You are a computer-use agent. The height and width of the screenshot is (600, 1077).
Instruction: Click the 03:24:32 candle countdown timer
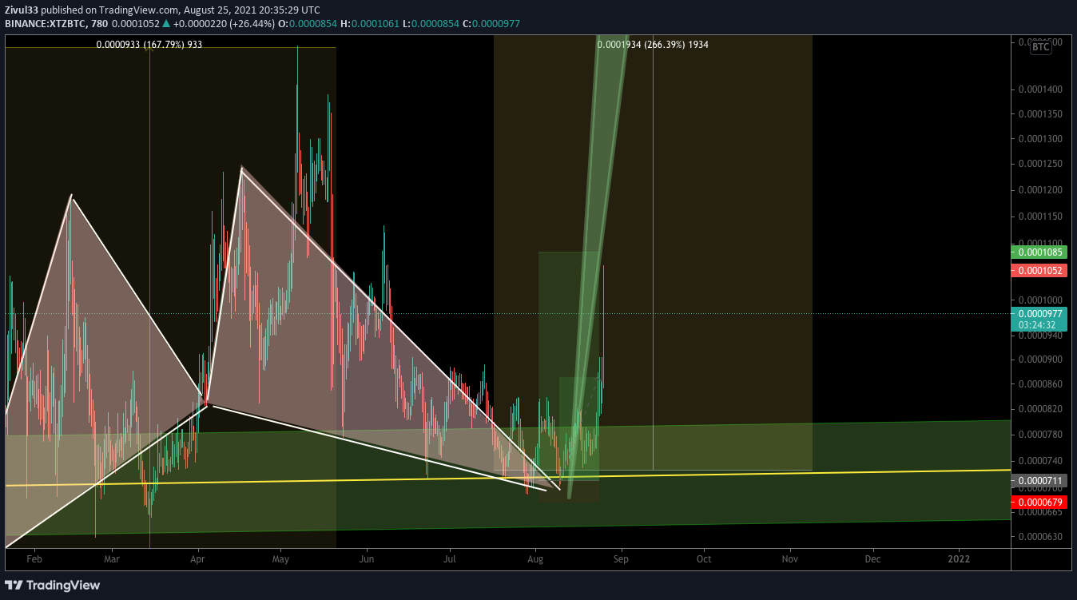1039,325
